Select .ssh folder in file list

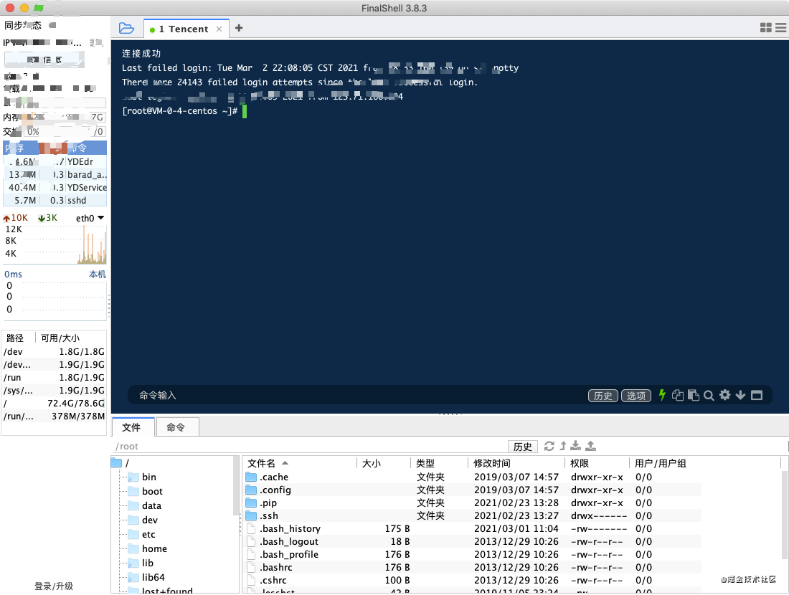(473, 515)
